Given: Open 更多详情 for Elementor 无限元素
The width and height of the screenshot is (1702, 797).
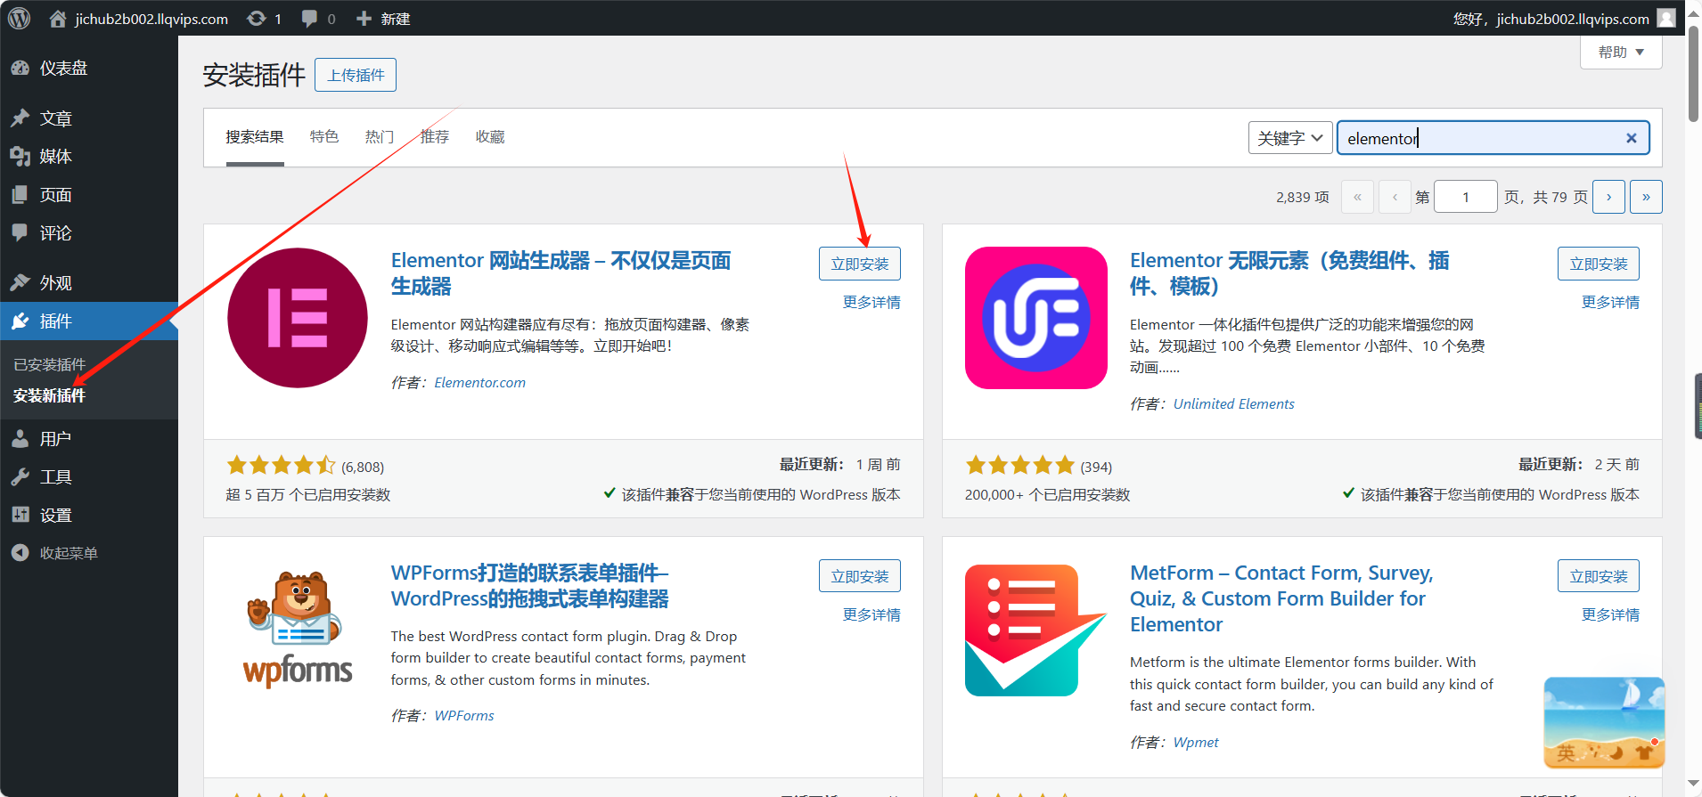Looking at the screenshot, I should pos(1610,303).
